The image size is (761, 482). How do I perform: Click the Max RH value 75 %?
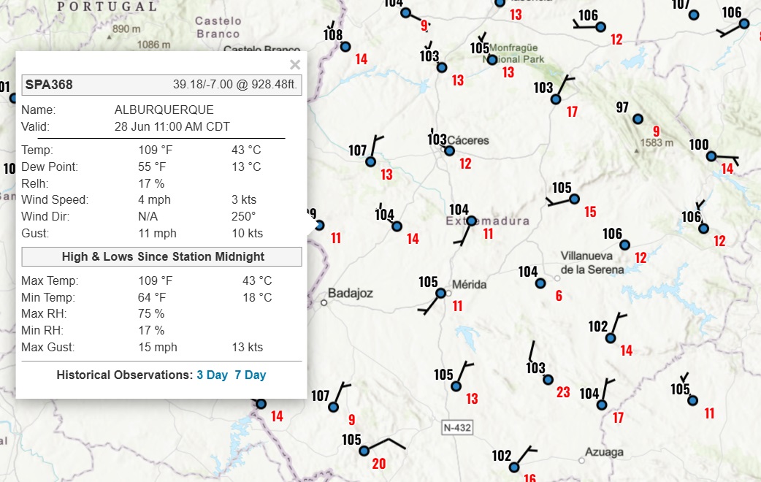click(x=151, y=313)
